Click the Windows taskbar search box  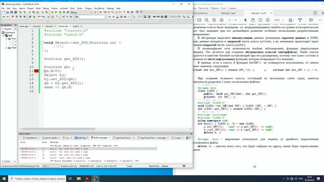pos(37,178)
